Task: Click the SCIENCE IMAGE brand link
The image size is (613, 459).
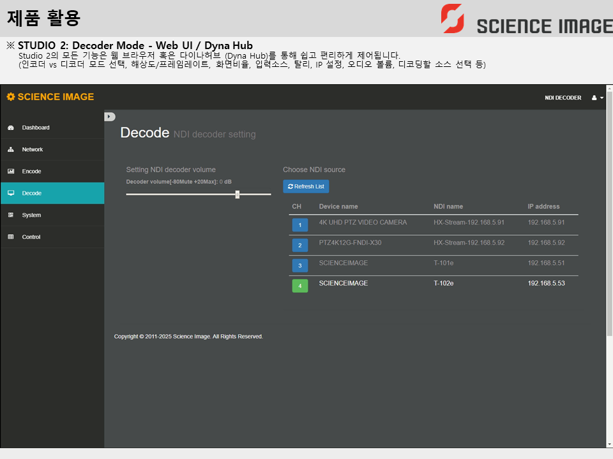Action: pyautogui.click(x=50, y=97)
